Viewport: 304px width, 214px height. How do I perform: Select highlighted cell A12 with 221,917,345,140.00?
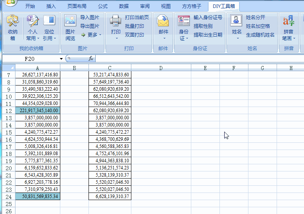[x=38, y=110]
